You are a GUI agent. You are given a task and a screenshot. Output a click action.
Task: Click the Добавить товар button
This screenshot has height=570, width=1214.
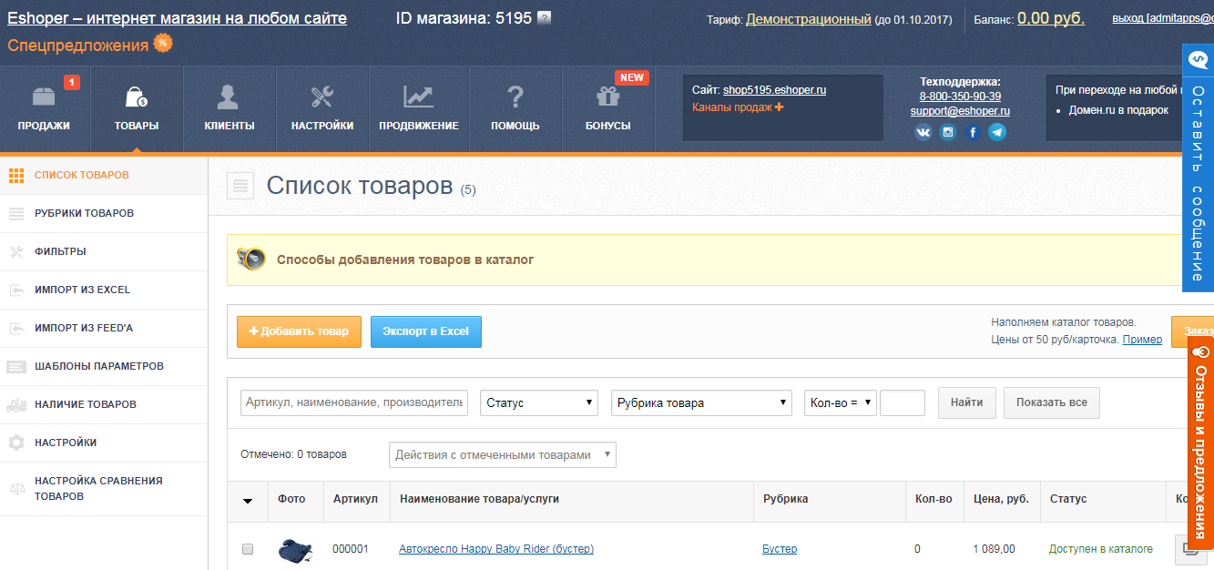click(x=297, y=331)
